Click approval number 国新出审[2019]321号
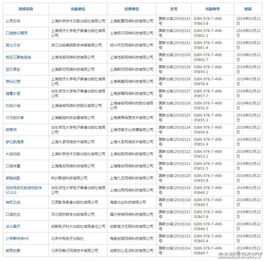The width and height of the screenshot is (265, 261). (175, 166)
